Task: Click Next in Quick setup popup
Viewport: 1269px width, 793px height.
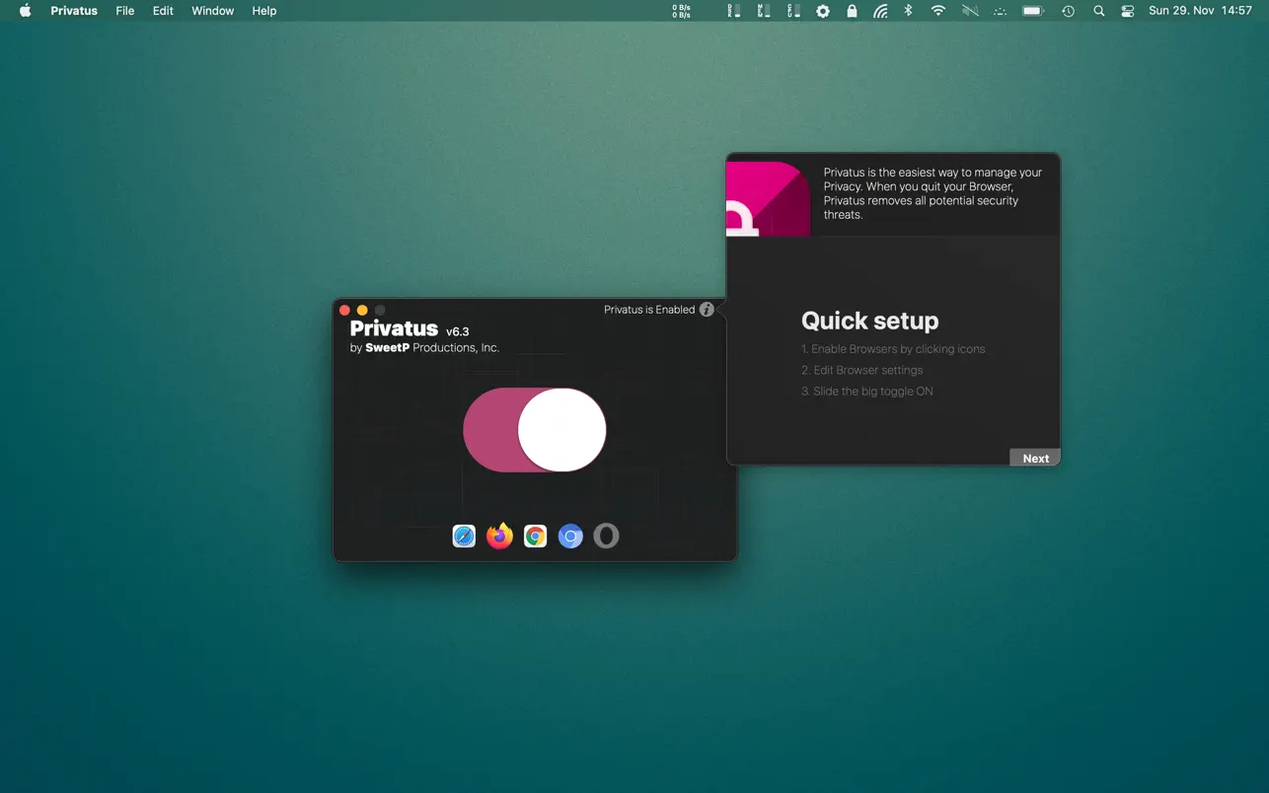Action: (1035, 458)
